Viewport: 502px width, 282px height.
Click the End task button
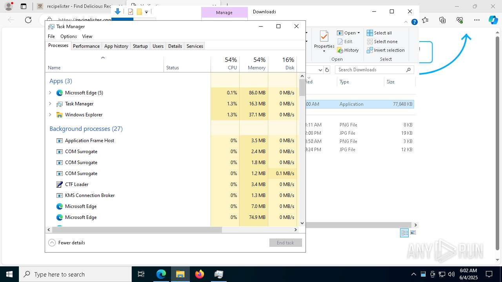pos(286,243)
